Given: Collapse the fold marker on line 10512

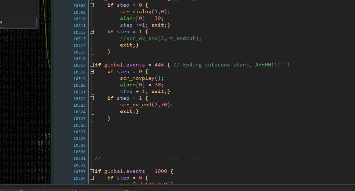Looking at the screenshot, I should pos(92,32).
